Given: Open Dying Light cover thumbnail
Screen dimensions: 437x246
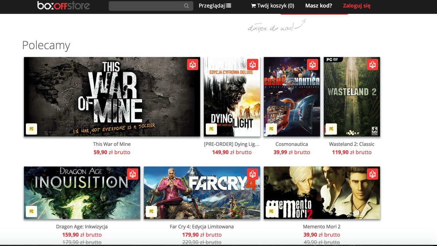Looking at the screenshot, I should (x=232, y=97).
